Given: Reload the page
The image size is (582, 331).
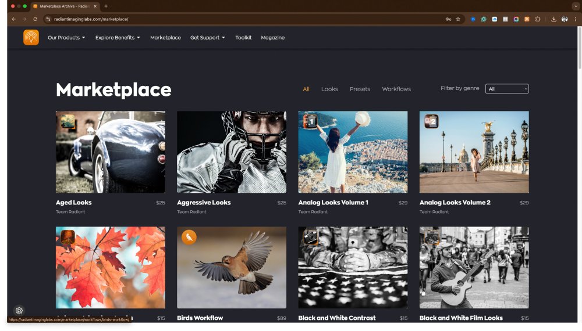Looking at the screenshot, I should (35, 19).
